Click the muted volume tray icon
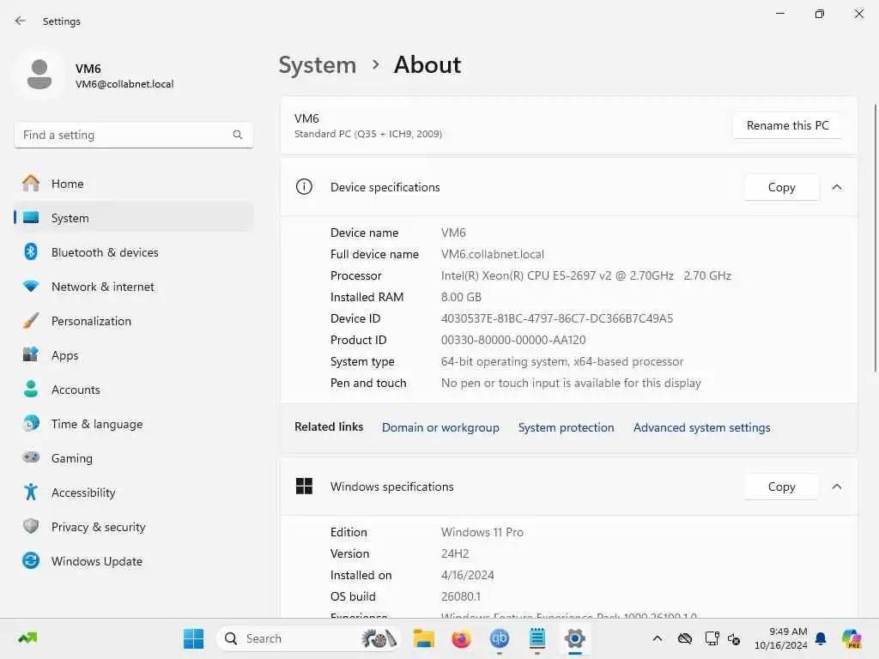Screen dimensions: 879x659 734,638
